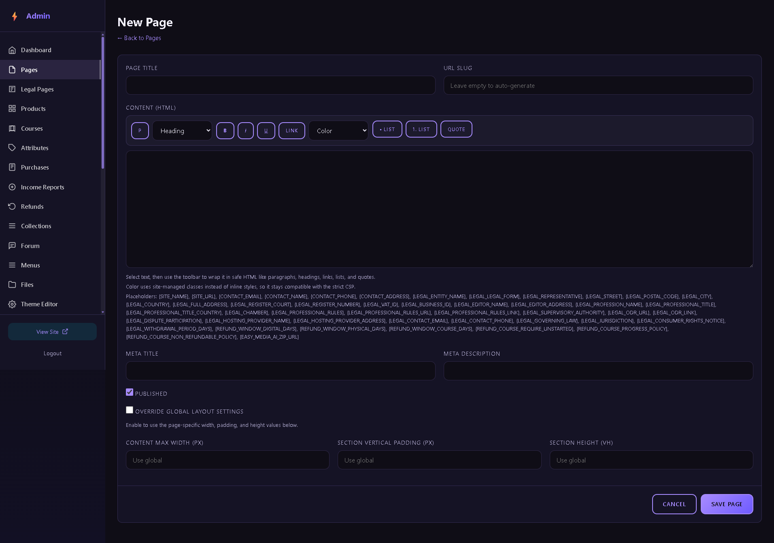The image size is (774, 543).
Task: Click the Income Reports circle-plus icon
Action: [12, 187]
